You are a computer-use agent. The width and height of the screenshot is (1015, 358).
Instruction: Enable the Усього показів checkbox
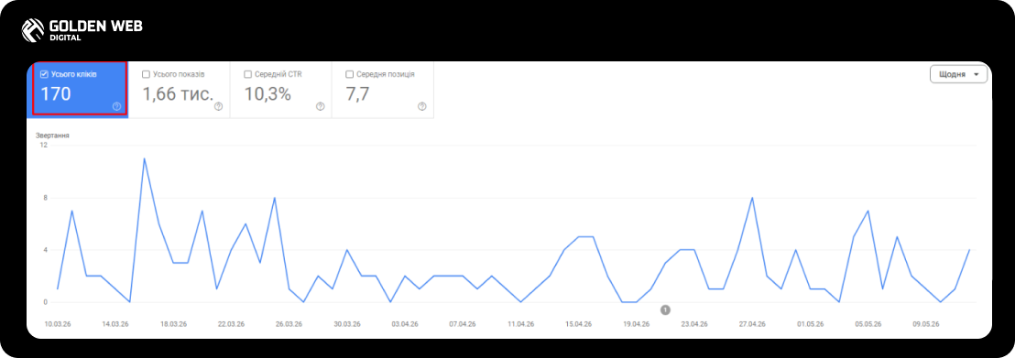(146, 74)
